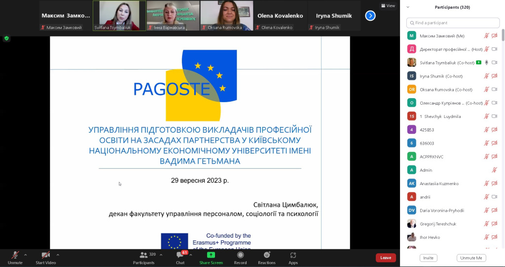
Task: Show next video thumbnails with blue arrow
Action: (370, 15)
